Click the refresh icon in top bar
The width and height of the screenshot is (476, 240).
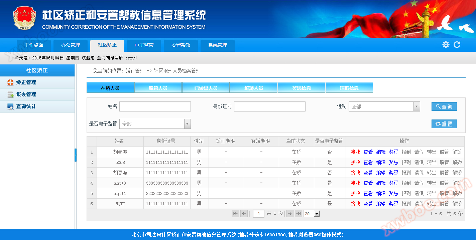coord(457,45)
